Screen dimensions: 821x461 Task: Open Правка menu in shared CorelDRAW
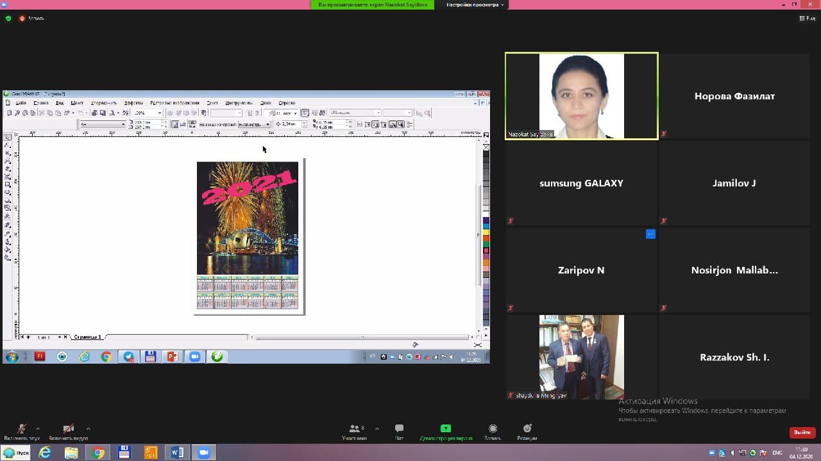pyautogui.click(x=40, y=102)
